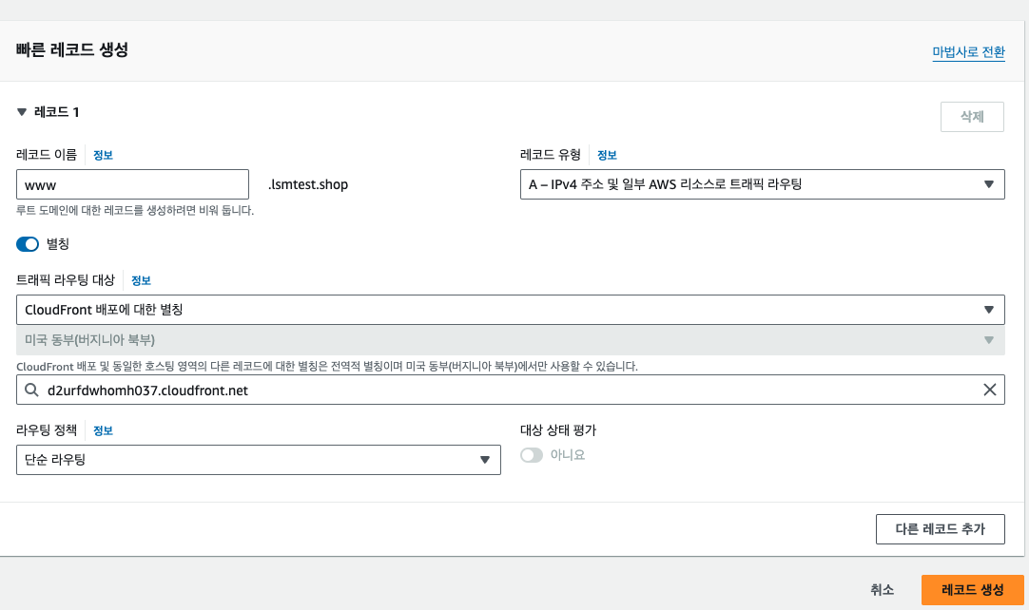This screenshot has height=610, width=1029.
Task: Open the 단순 라우팅 policy dropdown
Action: click(259, 460)
